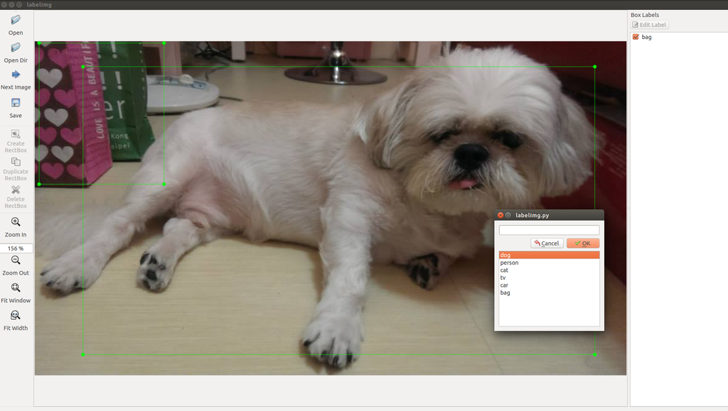Image resolution: width=728 pixels, height=411 pixels.
Task: Click the Zoom Out magnifier icon
Action: click(16, 261)
